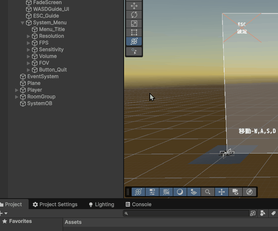Select the Rotate tool

tap(134, 15)
